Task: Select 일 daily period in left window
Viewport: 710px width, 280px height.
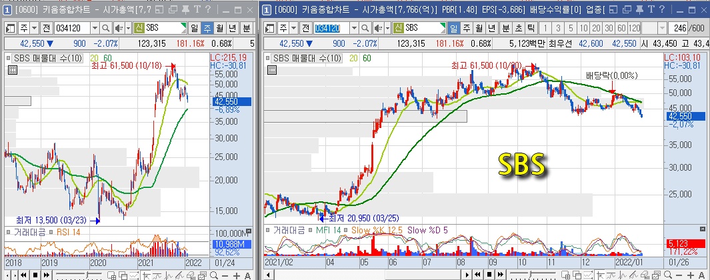Action: (x=194, y=28)
